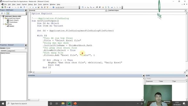Image resolution: width=188 pixels, height=106 pixels.
Task: Click the code window's horizontal scrollbar thumb
Action: (x=42, y=72)
